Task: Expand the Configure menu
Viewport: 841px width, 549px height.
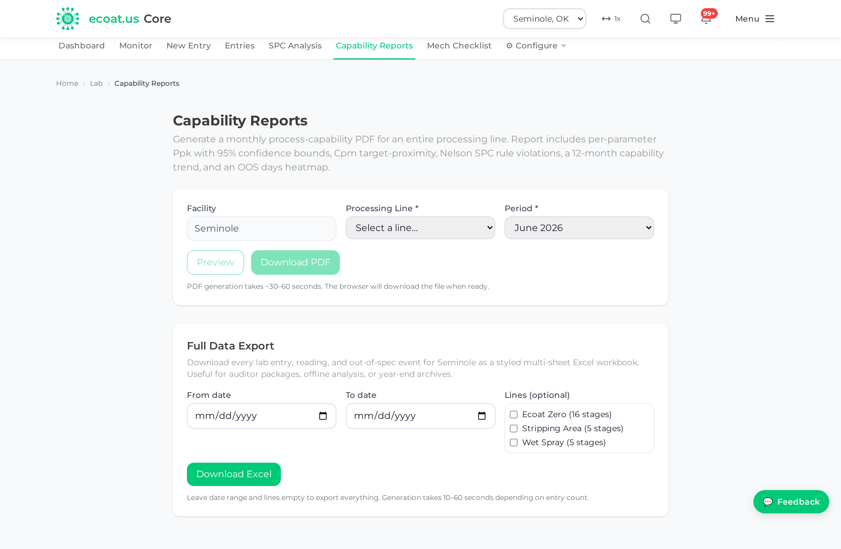Action: pyautogui.click(x=536, y=46)
